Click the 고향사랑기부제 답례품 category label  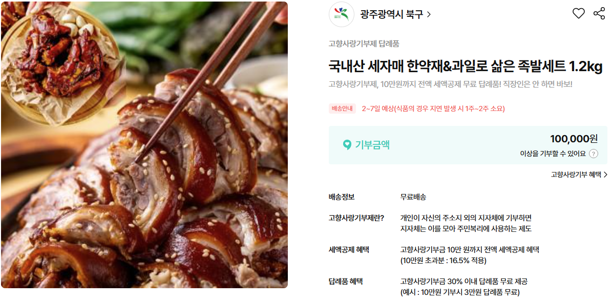[x=364, y=44]
